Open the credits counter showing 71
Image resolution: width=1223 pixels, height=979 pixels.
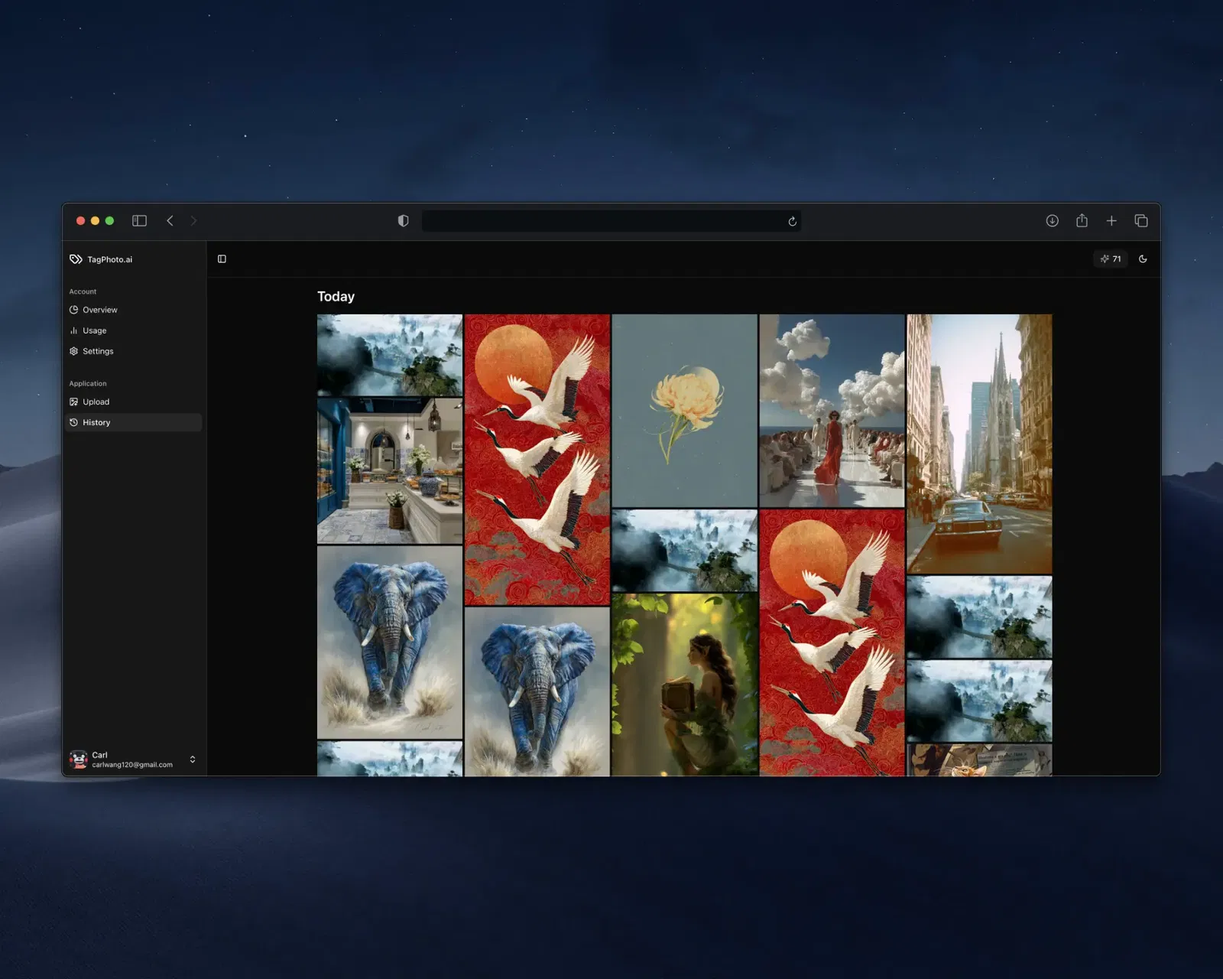pos(1111,259)
